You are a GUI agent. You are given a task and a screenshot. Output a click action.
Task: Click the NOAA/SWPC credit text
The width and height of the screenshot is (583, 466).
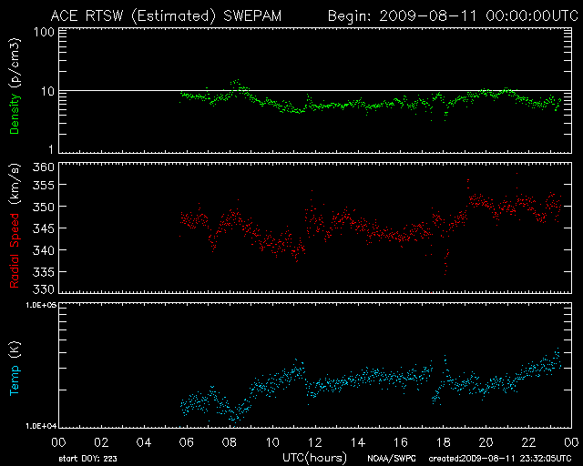click(392, 459)
